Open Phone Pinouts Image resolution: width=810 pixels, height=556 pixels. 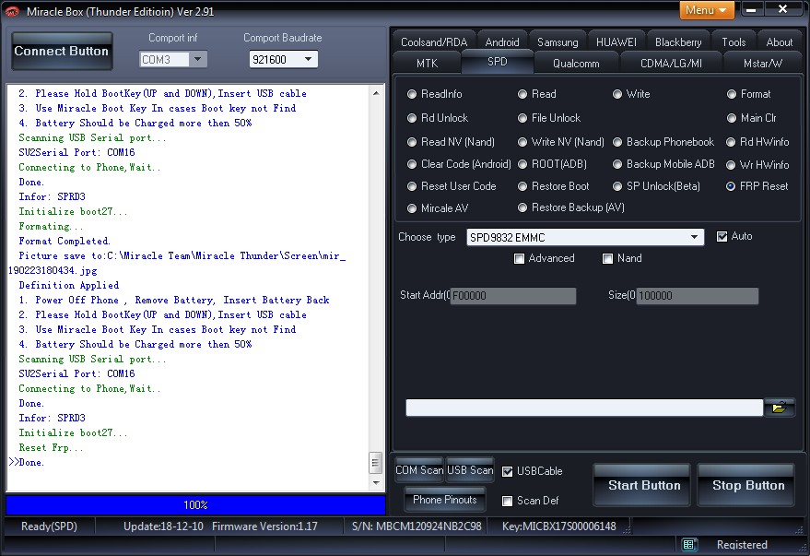pyautogui.click(x=444, y=499)
